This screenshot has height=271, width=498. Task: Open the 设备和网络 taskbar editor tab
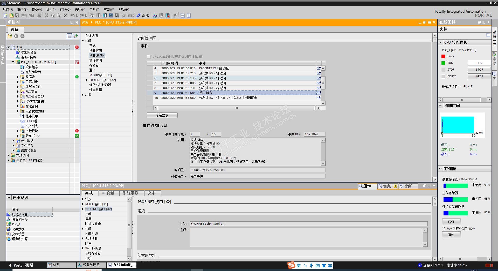(92, 265)
